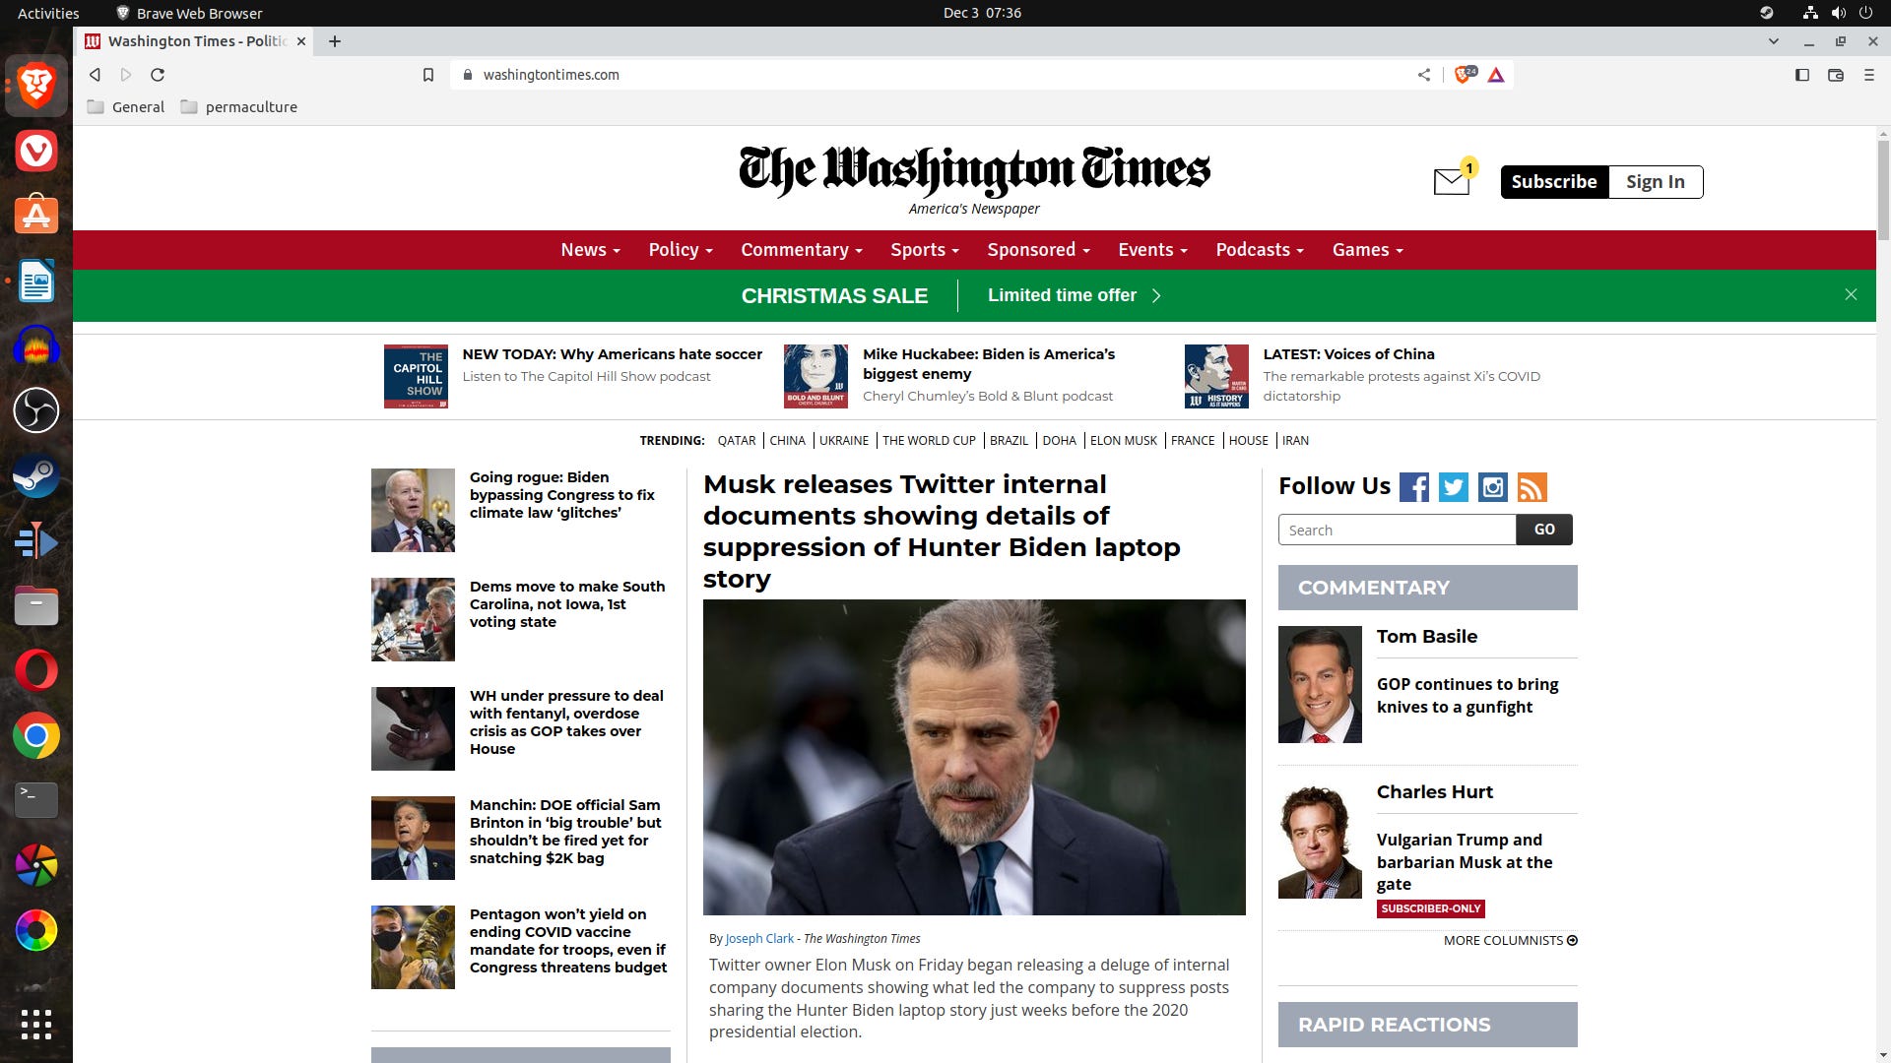Image resolution: width=1891 pixels, height=1063 pixels.
Task: Go back to the previous page
Action: (x=95, y=75)
